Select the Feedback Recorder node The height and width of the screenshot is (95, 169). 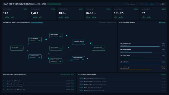[79, 59]
